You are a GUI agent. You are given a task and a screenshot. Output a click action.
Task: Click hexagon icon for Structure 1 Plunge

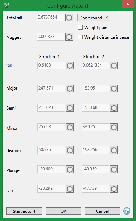[x=70, y=169]
